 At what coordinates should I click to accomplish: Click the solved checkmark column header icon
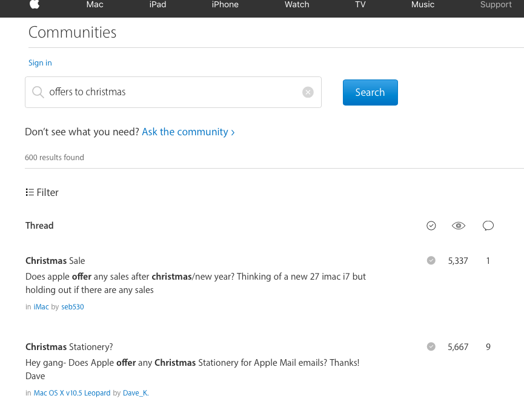(x=431, y=226)
